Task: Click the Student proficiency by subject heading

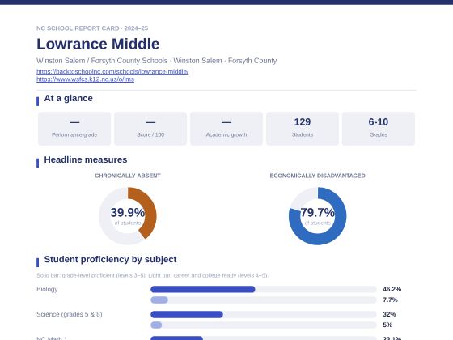Action: pos(110,259)
